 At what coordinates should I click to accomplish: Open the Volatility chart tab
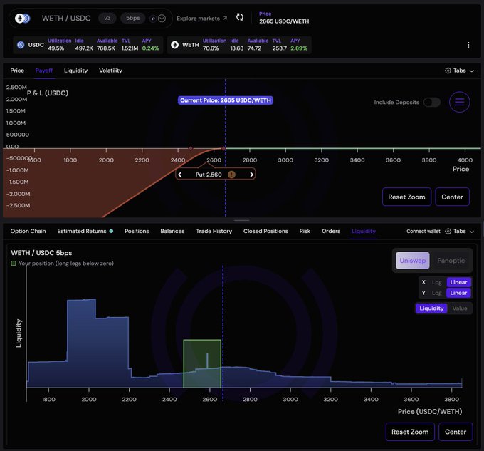coord(110,71)
